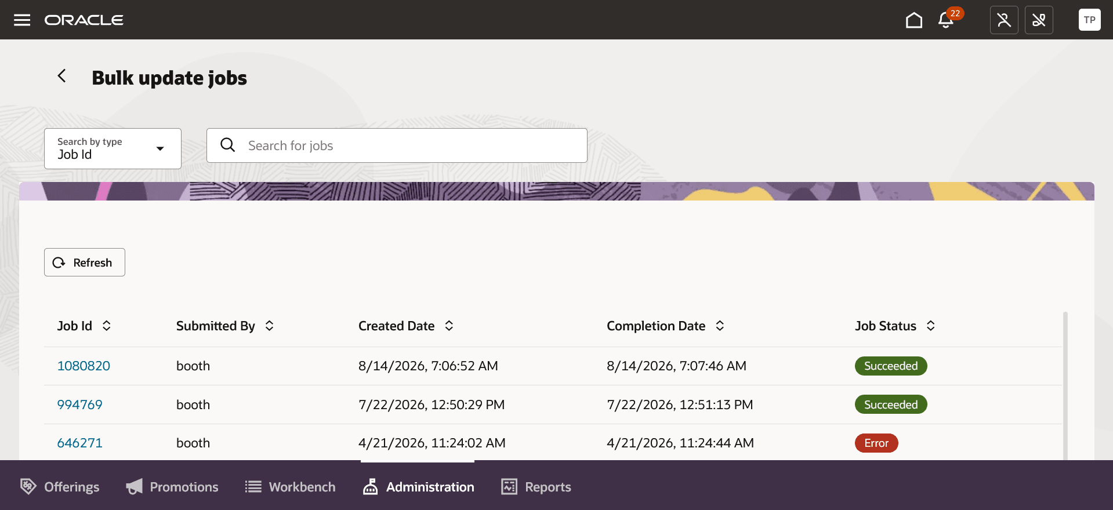
Task: Switch to the Workbench tab
Action: (290, 487)
